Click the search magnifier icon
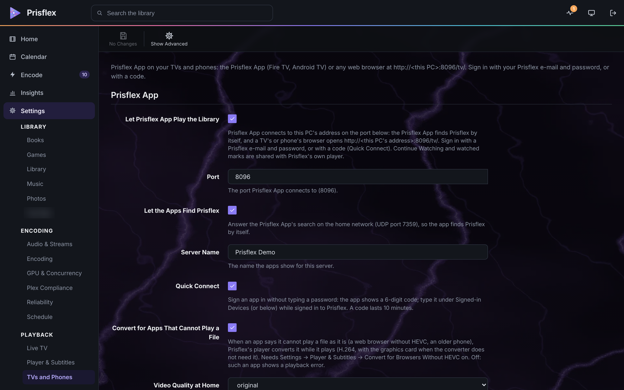This screenshot has width=624, height=390. coord(100,13)
